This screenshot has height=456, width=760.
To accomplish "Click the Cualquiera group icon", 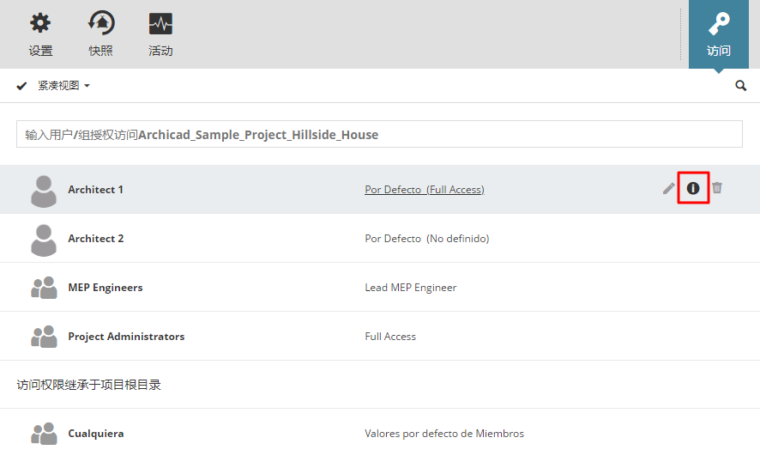I will (44, 434).
